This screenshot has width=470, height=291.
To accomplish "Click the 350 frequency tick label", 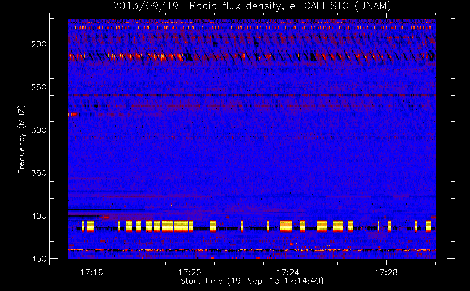I will click(39, 173).
